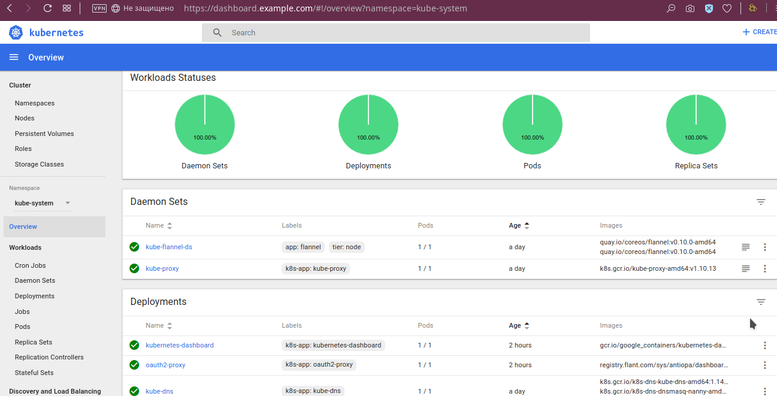Open Pods in sidebar
Screen dimensions: 777x396
[x=23, y=327]
